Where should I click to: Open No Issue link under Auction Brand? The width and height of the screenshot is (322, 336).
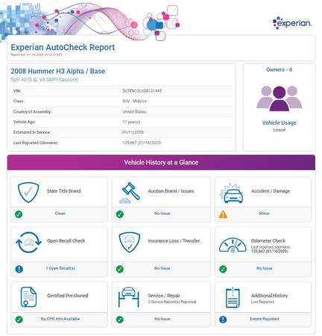[162, 214]
